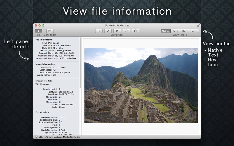
Task: Zoom in using the magnifier plus icon
Action: point(135,31)
